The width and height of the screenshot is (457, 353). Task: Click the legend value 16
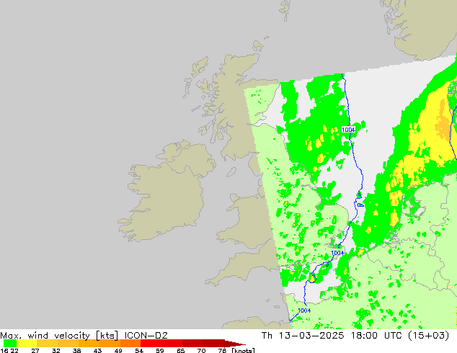click(4, 350)
